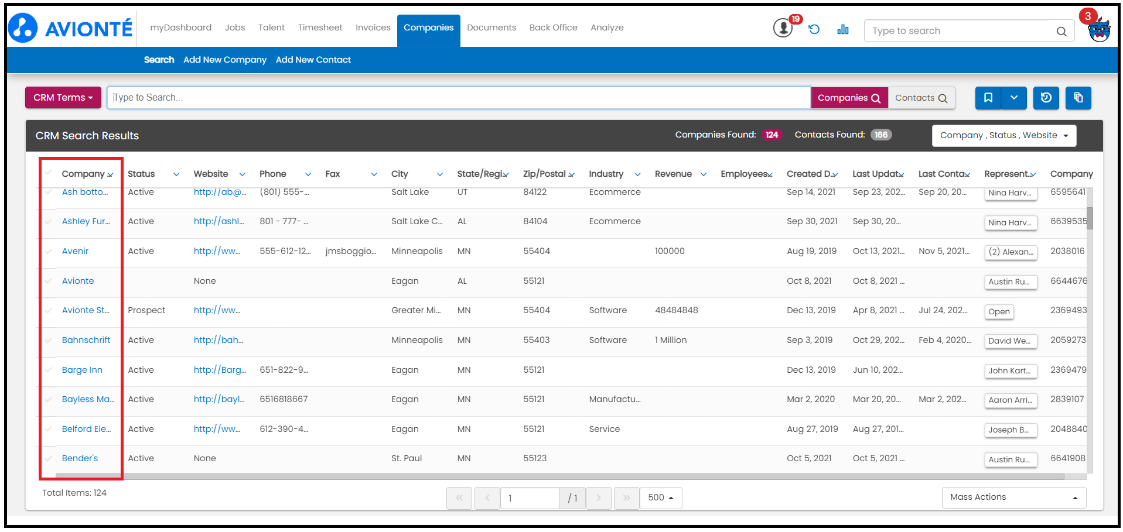Check the Belford Ele... row checkbox
Screen dimensions: 1123x532
click(49, 429)
